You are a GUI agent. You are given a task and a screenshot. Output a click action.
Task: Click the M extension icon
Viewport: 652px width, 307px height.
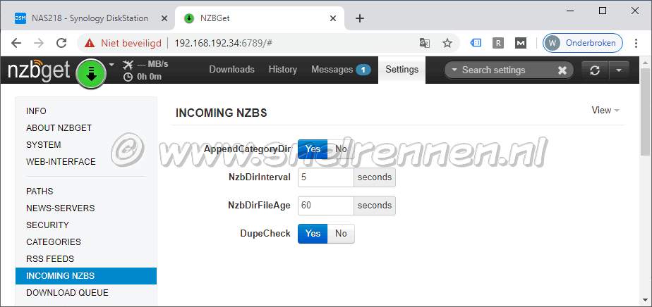(x=521, y=43)
